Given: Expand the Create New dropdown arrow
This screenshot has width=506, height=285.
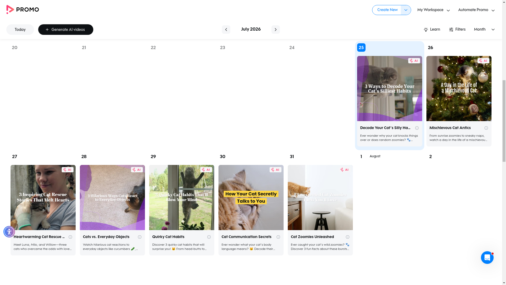Looking at the screenshot, I should [x=406, y=10].
